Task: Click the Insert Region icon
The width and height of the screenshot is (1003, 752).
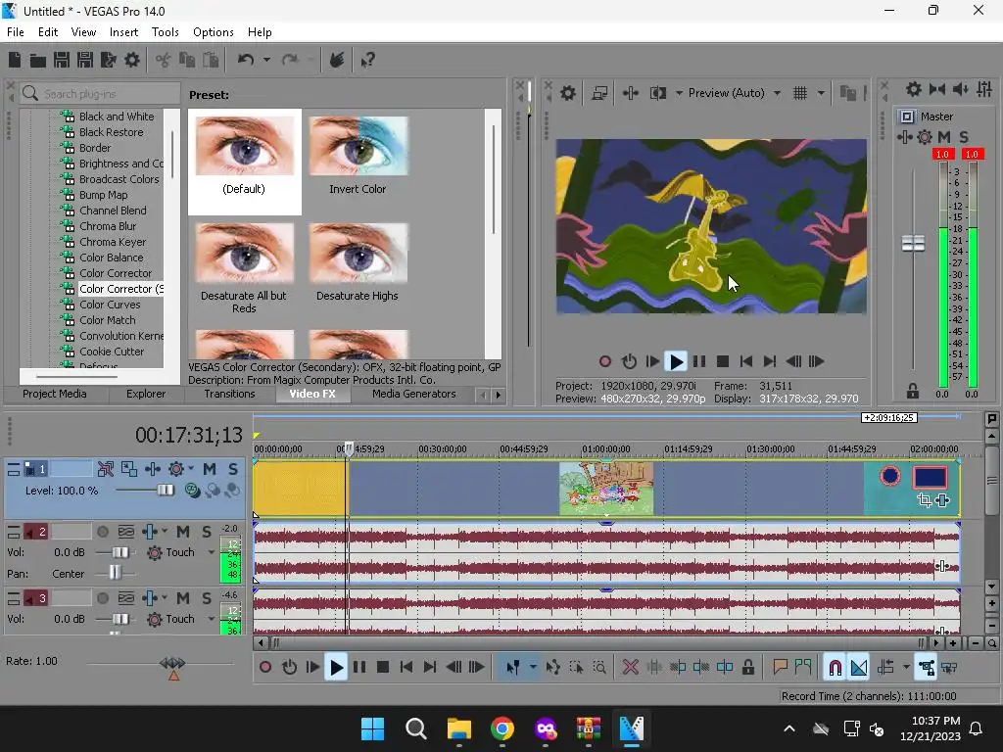Action: [803, 668]
